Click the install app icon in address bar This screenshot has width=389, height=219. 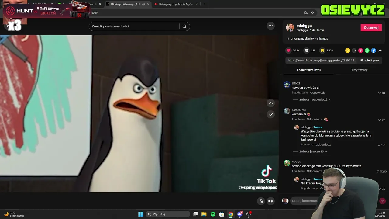point(306,13)
